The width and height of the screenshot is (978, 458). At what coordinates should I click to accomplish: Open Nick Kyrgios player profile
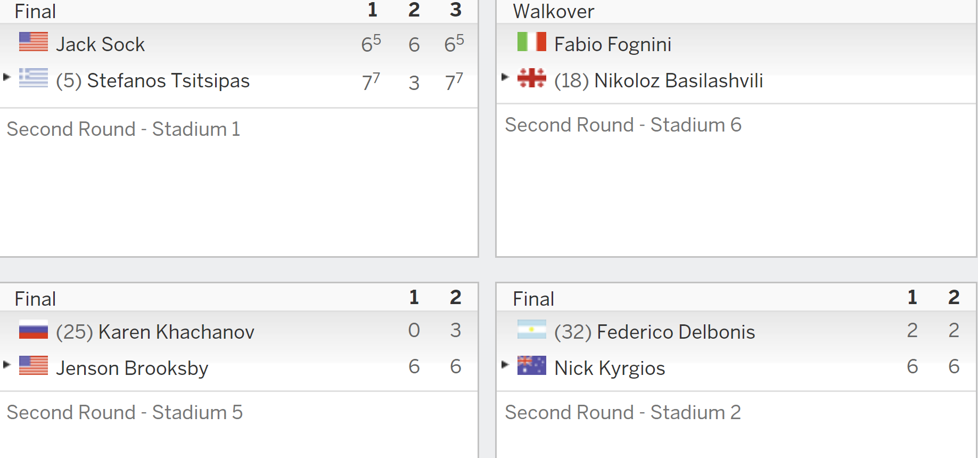[x=610, y=368]
